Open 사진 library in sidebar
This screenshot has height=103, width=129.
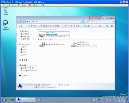tap(23, 52)
